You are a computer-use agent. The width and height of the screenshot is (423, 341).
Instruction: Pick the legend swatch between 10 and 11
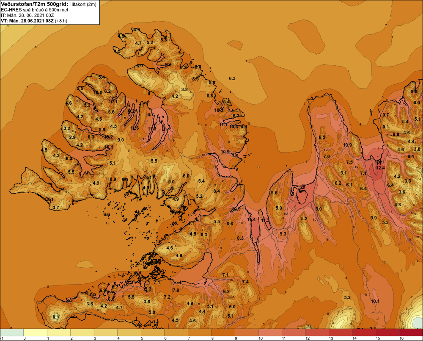pos(270,333)
